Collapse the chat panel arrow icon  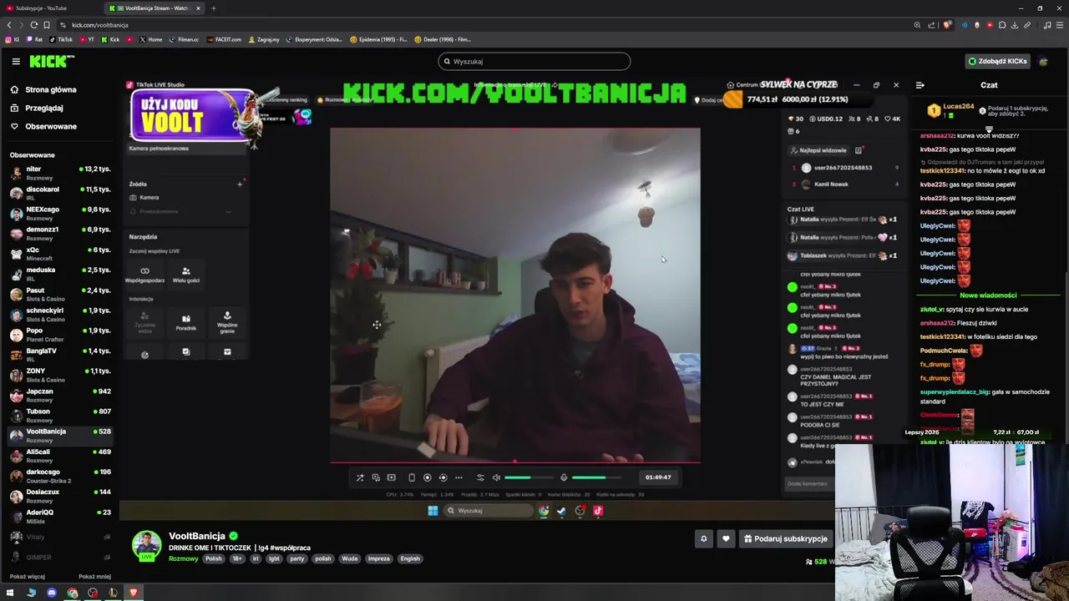click(920, 85)
